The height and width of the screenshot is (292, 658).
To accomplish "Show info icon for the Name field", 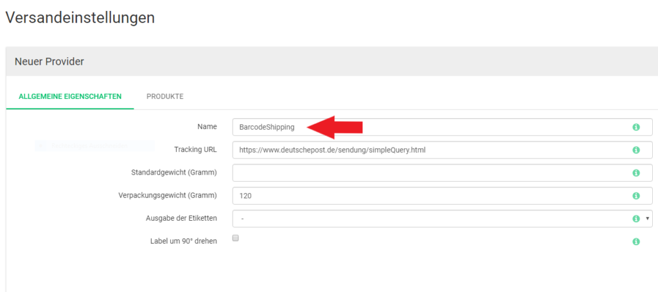I will tap(636, 127).
